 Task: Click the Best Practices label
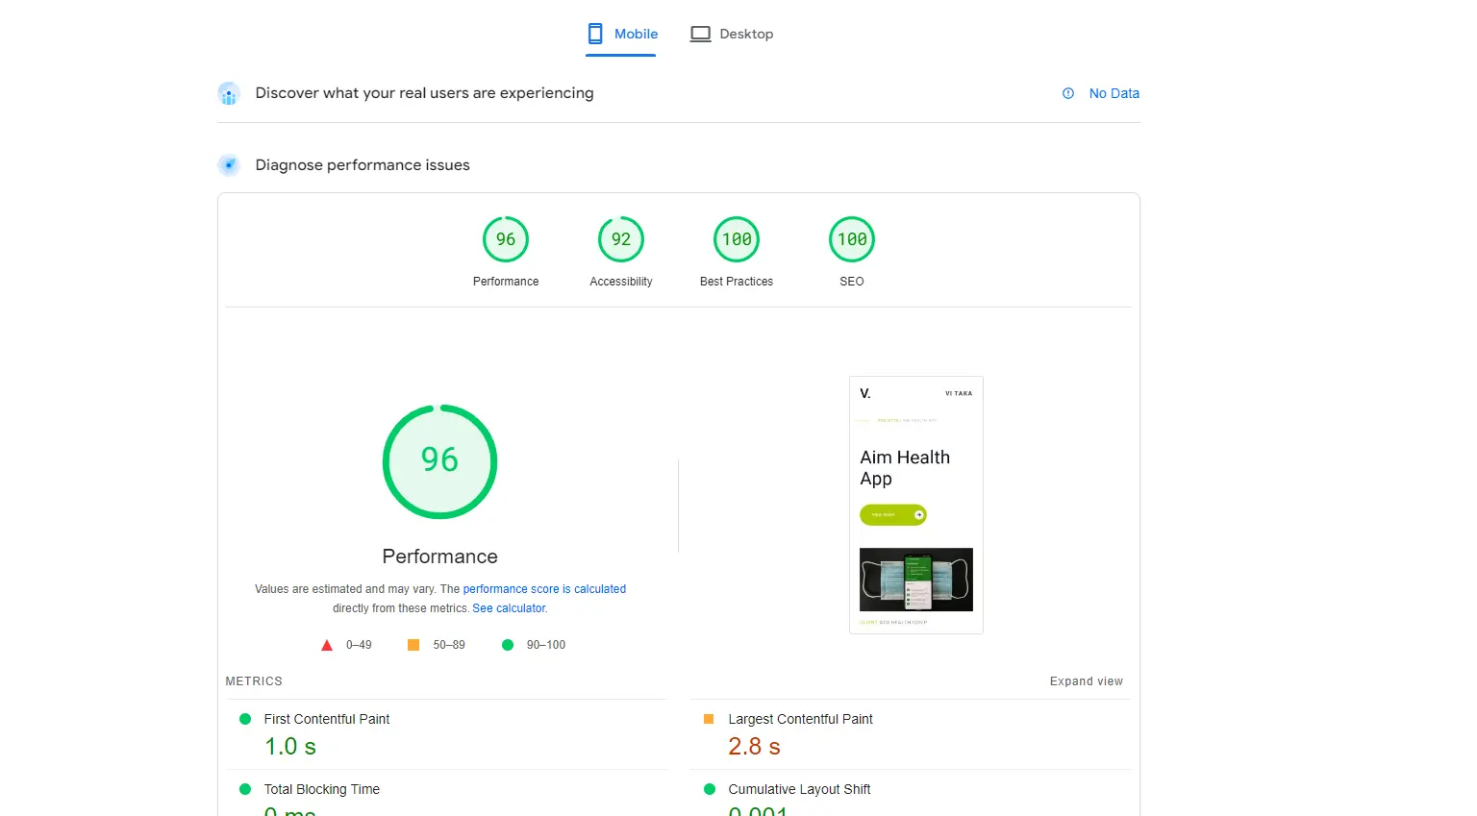[737, 282]
